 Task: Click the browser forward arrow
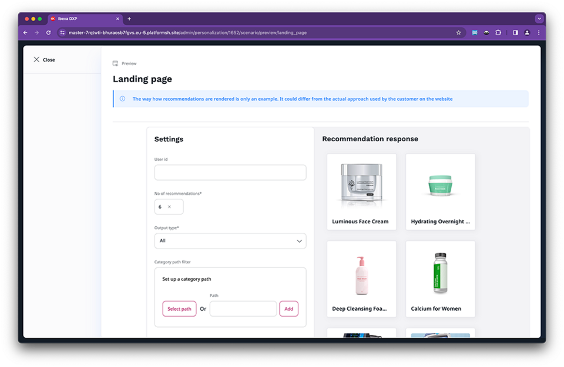coord(36,33)
